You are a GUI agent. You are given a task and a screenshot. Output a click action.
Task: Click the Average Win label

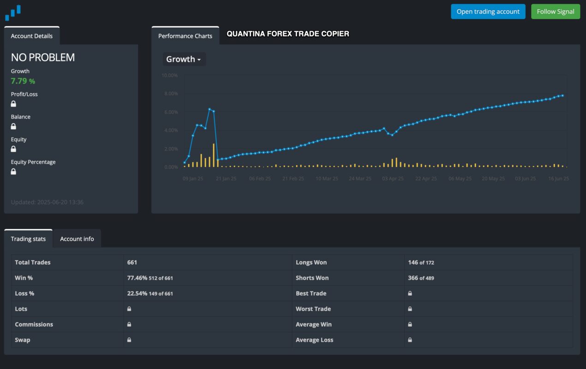point(314,324)
